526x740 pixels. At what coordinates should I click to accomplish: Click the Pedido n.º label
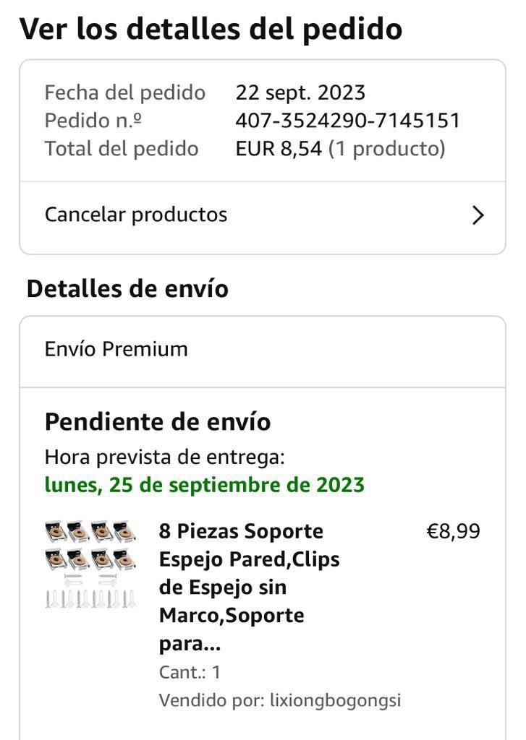pos(93,121)
